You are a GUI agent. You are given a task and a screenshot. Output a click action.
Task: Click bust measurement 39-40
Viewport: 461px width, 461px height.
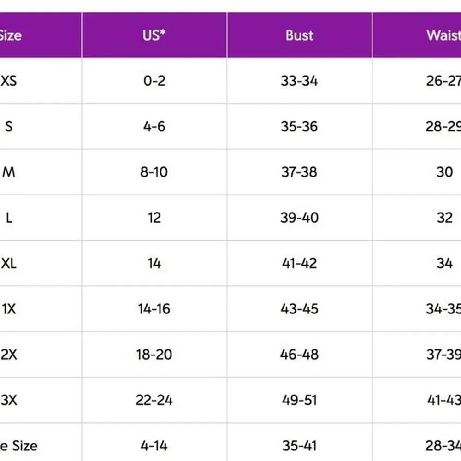299,218
